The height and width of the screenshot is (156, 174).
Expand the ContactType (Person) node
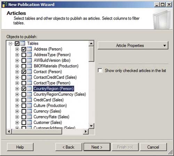(x=17, y=83)
